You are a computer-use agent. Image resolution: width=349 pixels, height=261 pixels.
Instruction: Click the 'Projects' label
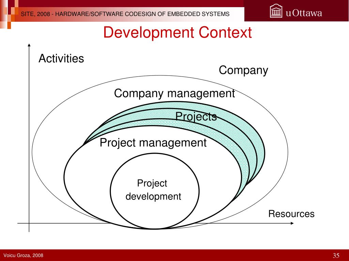[x=196, y=117]
